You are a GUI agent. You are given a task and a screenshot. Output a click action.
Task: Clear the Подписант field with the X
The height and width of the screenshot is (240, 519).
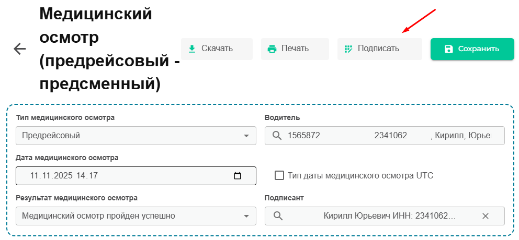click(485, 216)
